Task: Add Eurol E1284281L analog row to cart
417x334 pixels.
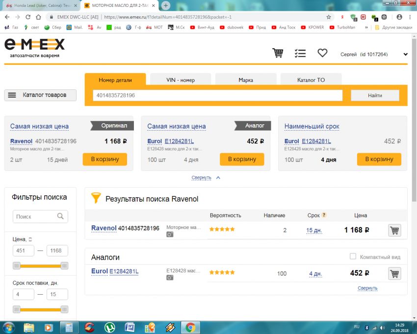Action: pos(394,274)
